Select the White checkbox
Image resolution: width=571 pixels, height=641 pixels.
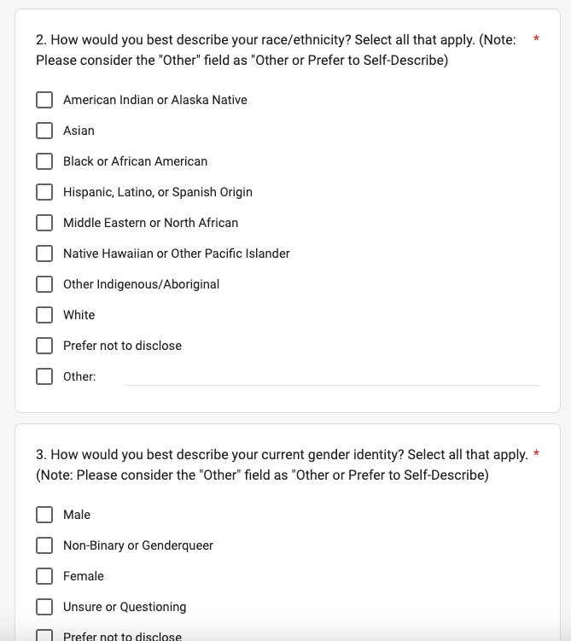[x=44, y=315]
